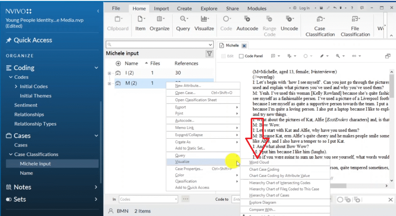The height and width of the screenshot is (216, 396).
Task: Open Case Classification ribbon tool
Action: tap(320, 26)
